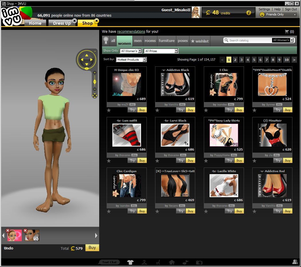Switch to the Home tab
Viewport: 301px width, 267px height.
point(35,23)
